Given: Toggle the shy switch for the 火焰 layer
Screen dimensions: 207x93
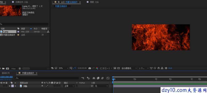Looking at the screenshot, I should pyautogui.click(x=42, y=86).
